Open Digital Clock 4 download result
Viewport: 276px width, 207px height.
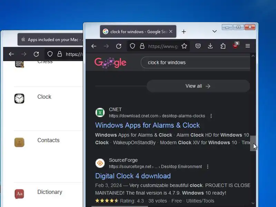[x=133, y=176]
